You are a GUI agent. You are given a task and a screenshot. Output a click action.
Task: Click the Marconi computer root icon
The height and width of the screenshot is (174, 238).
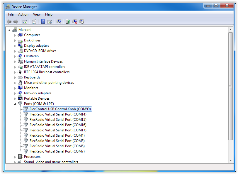[15, 30]
